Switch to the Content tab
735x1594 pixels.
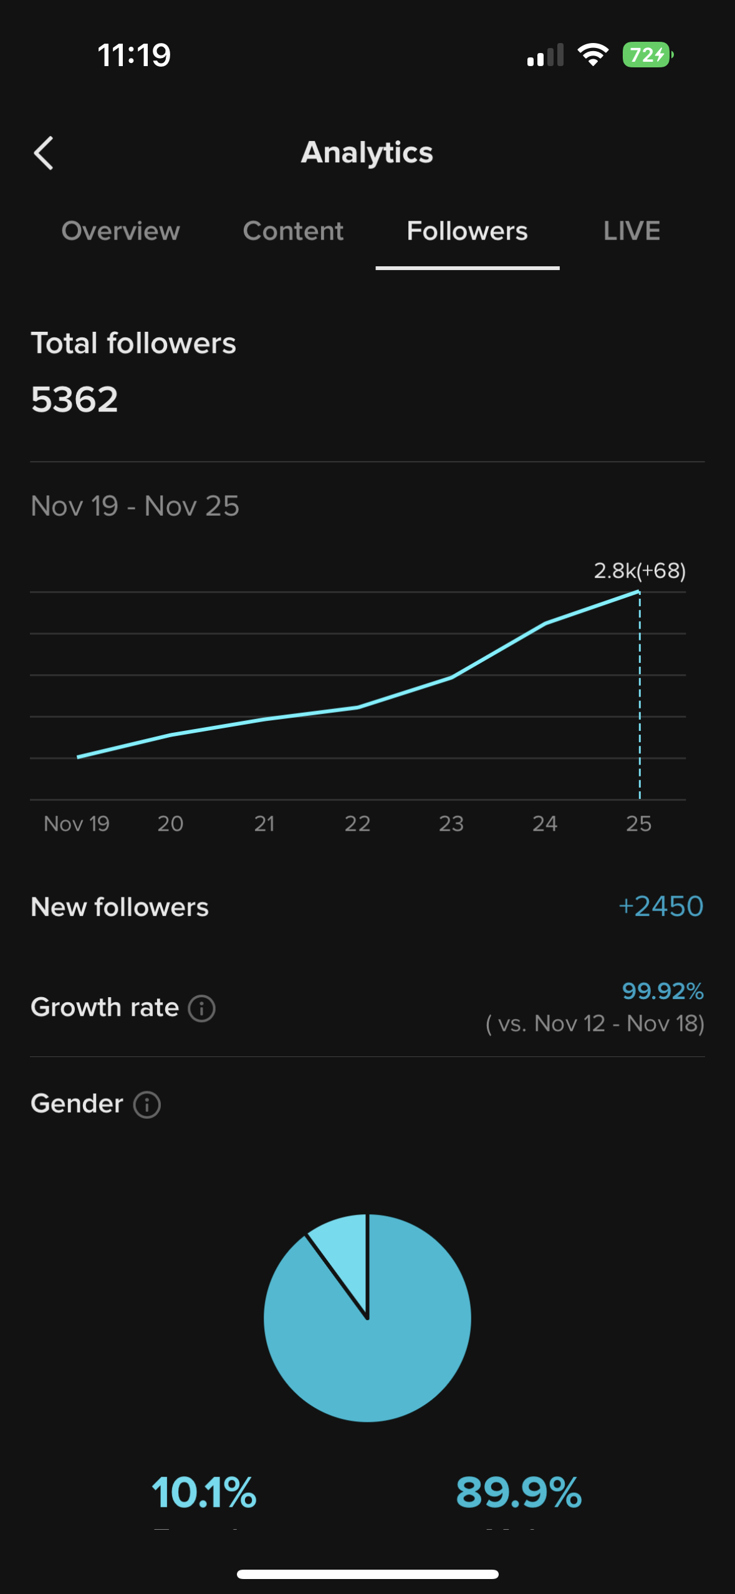click(x=293, y=231)
